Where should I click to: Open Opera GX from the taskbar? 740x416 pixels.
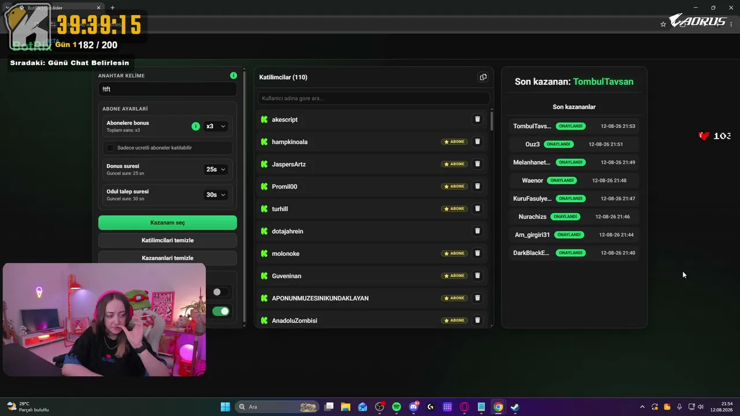click(x=464, y=407)
